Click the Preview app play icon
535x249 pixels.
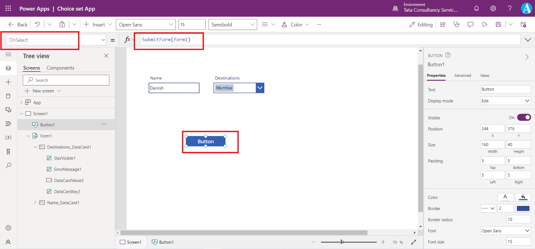point(485,24)
